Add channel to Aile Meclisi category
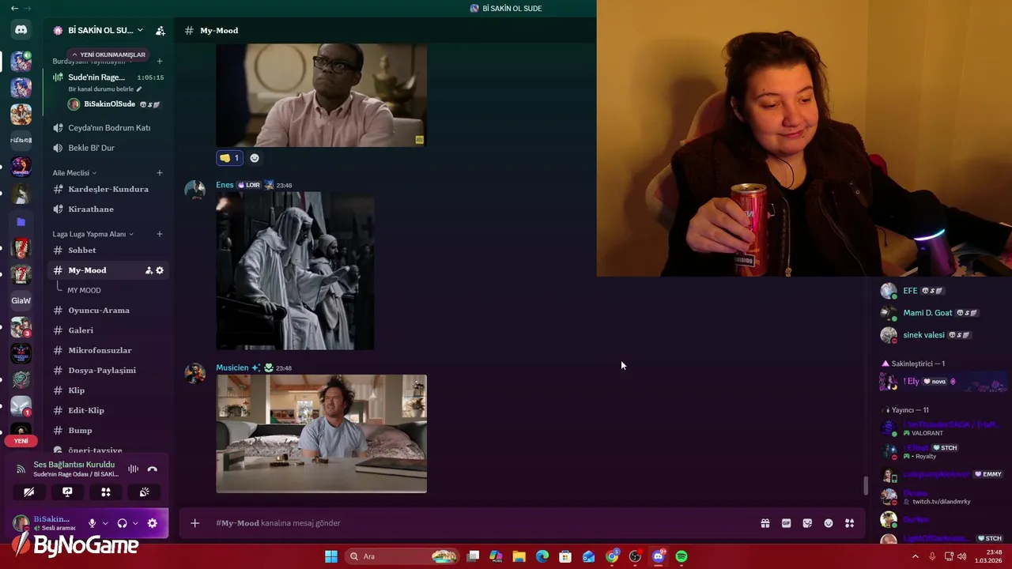Image resolution: width=1012 pixels, height=569 pixels. click(160, 173)
